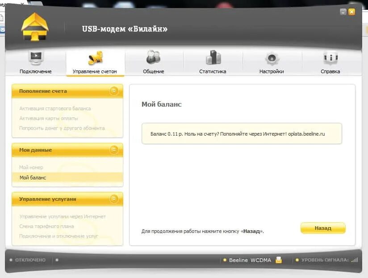Click the USB-модем «Билайн» title
The height and width of the screenshot is (278, 368).
click(125, 29)
